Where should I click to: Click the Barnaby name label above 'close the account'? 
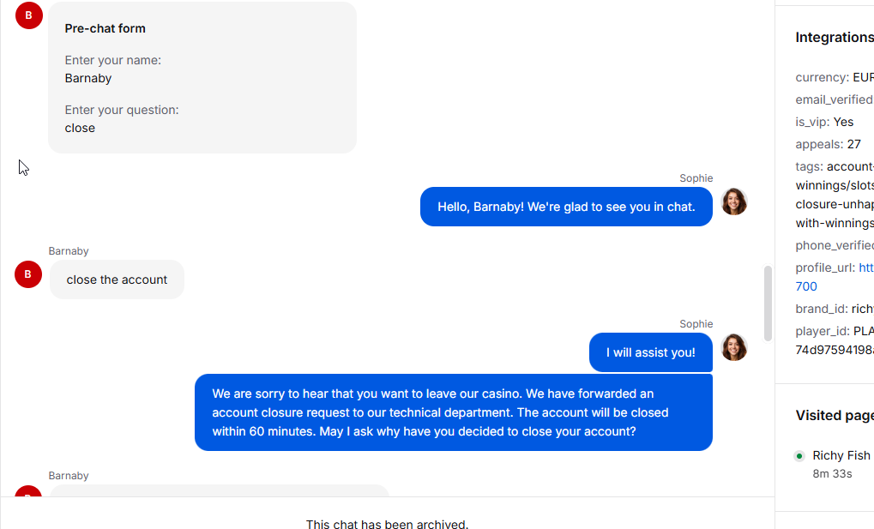pos(69,251)
